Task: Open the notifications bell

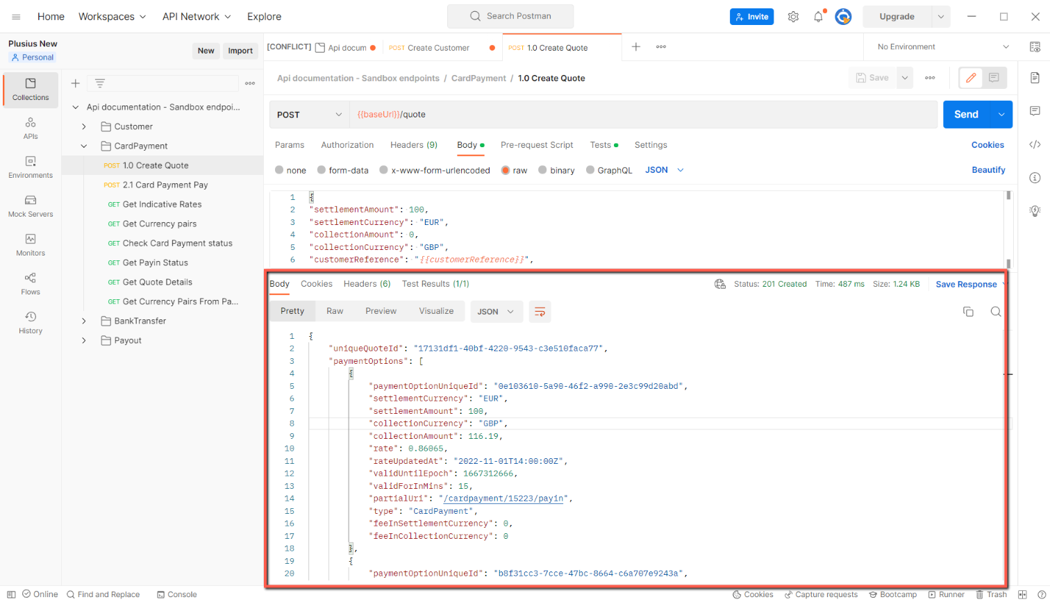Action: click(x=818, y=17)
